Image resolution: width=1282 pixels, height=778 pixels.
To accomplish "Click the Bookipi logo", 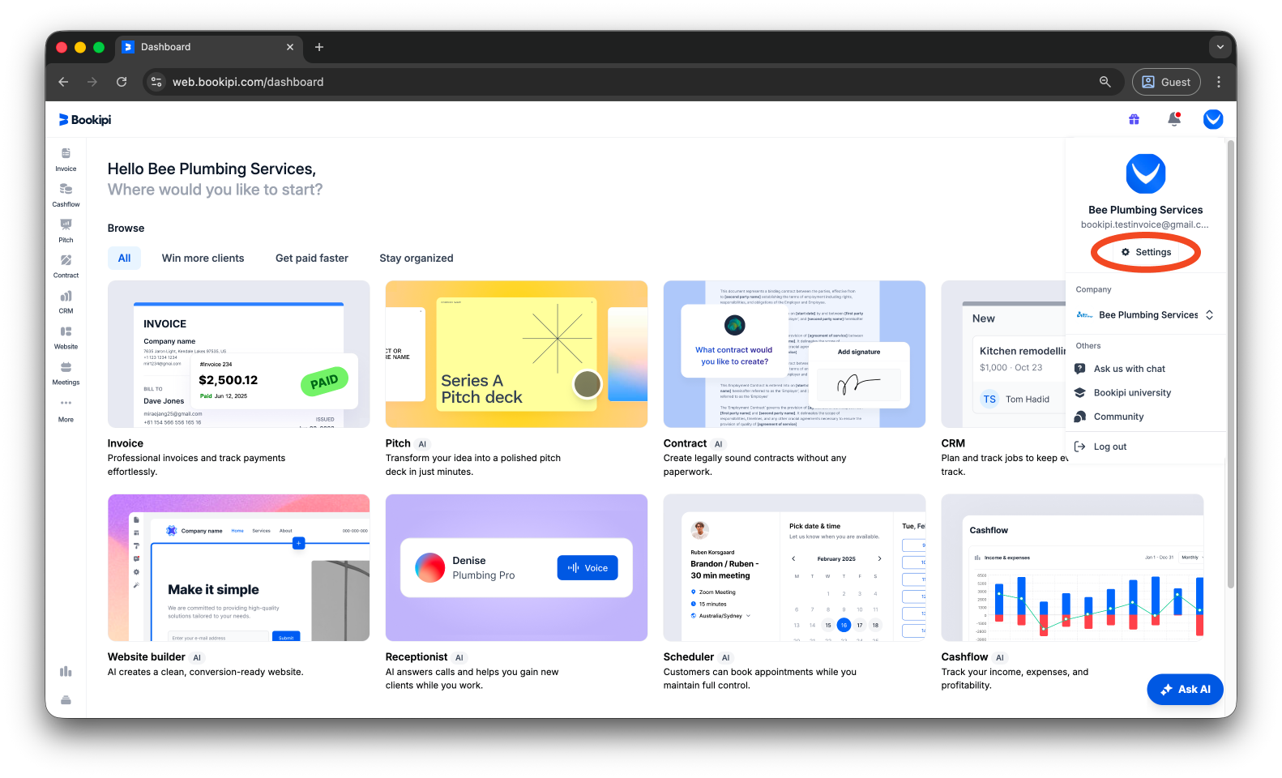I will point(85,120).
